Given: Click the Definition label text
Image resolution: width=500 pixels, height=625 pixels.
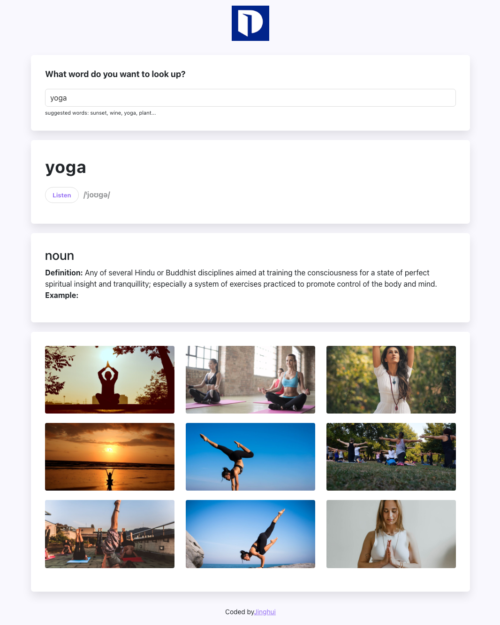Looking at the screenshot, I should pos(64,273).
